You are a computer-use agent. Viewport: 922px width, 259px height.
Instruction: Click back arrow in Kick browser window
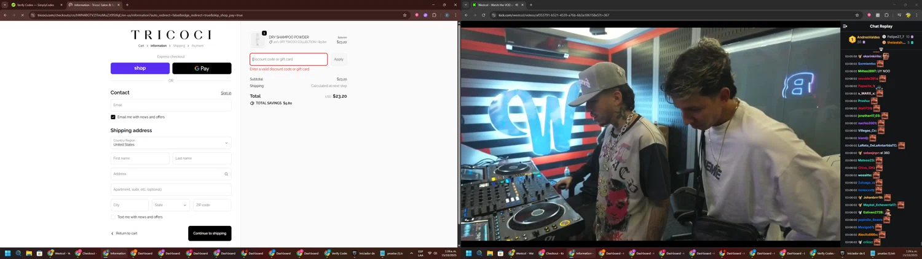coord(467,15)
